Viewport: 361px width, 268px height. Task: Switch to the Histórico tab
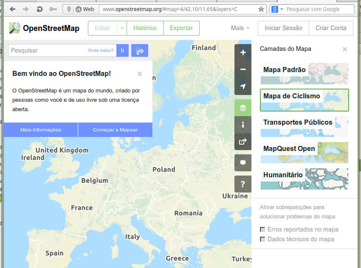tap(145, 28)
